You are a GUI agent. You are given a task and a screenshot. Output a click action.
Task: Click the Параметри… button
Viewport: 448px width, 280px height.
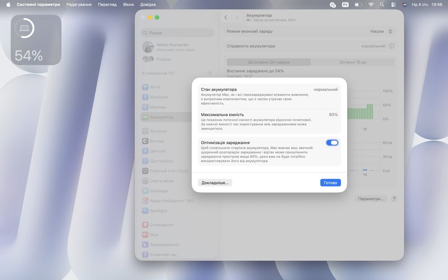click(370, 199)
